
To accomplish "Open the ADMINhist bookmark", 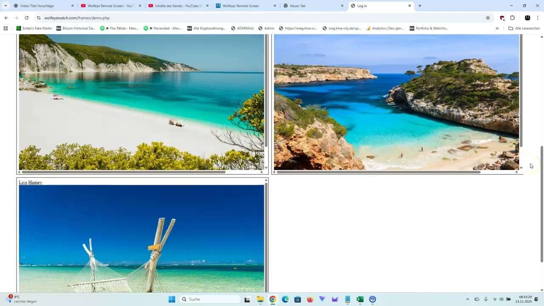I will point(242,28).
